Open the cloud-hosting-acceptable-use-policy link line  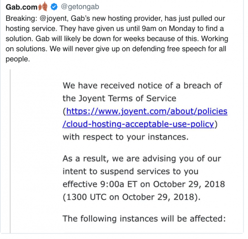[138, 124]
